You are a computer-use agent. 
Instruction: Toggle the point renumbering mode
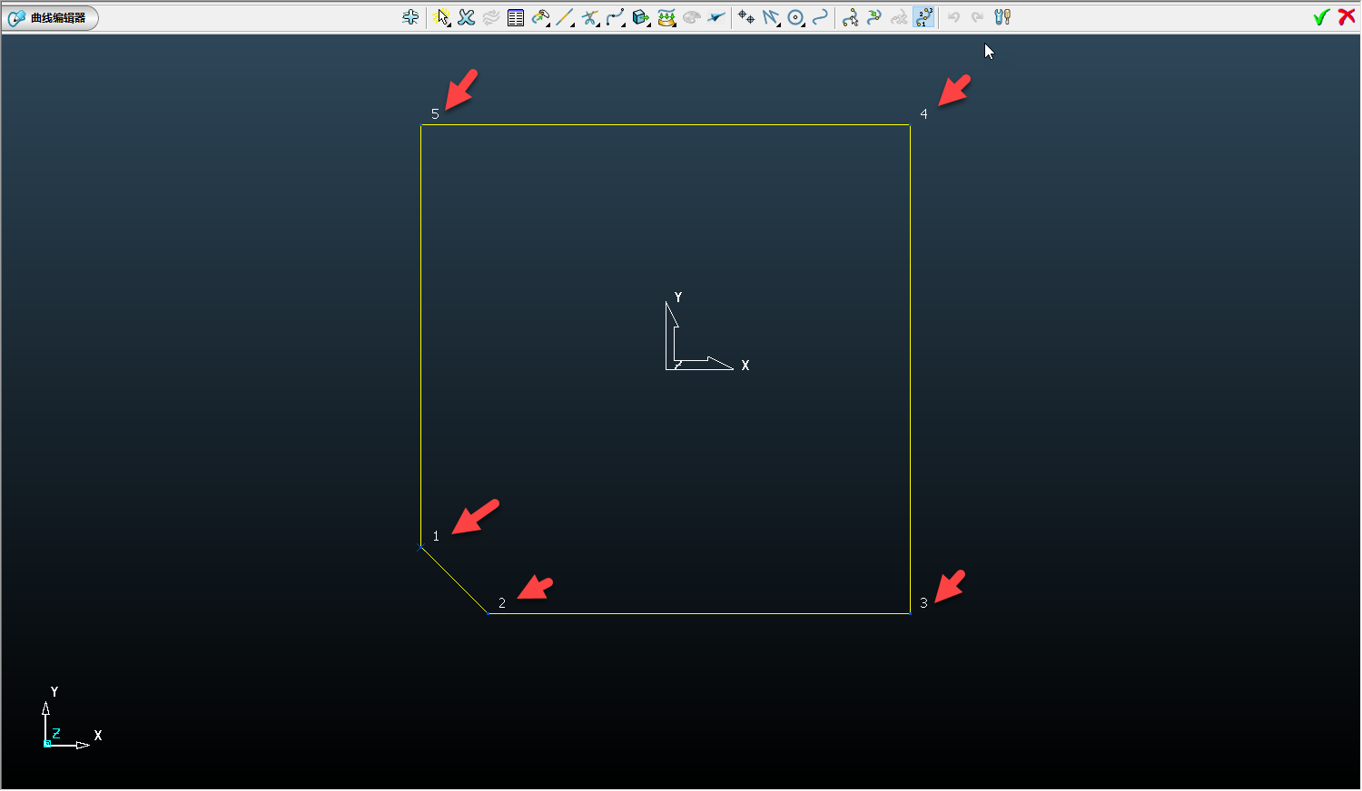click(x=923, y=16)
